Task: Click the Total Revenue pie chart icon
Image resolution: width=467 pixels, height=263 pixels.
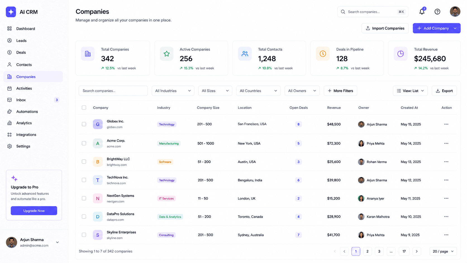Action: click(x=401, y=54)
